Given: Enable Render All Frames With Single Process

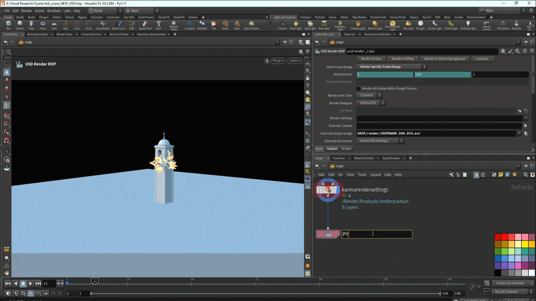Looking at the screenshot, I should click(x=358, y=89).
